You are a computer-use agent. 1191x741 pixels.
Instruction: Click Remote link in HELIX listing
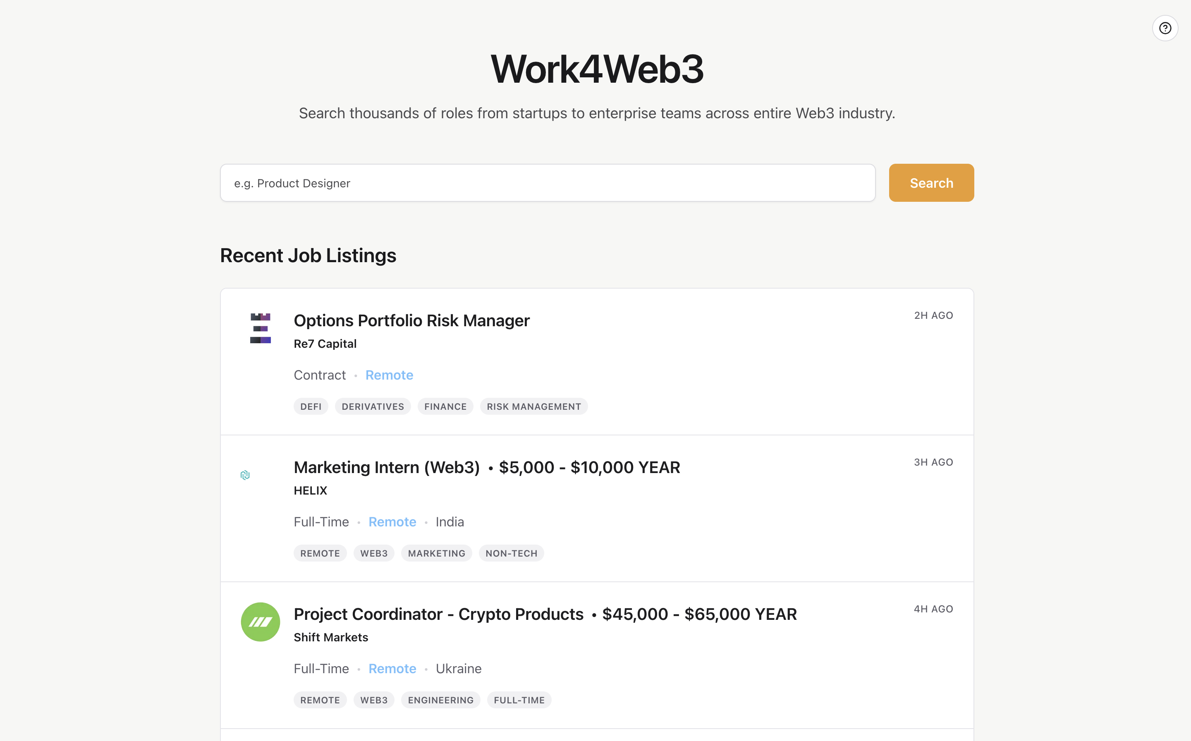click(x=392, y=522)
